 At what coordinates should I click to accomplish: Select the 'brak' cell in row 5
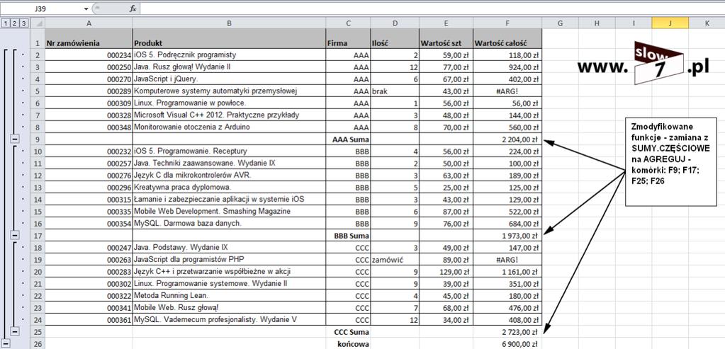pyautogui.click(x=395, y=91)
